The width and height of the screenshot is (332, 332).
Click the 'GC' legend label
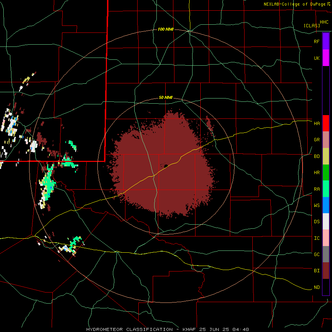click(x=317, y=255)
